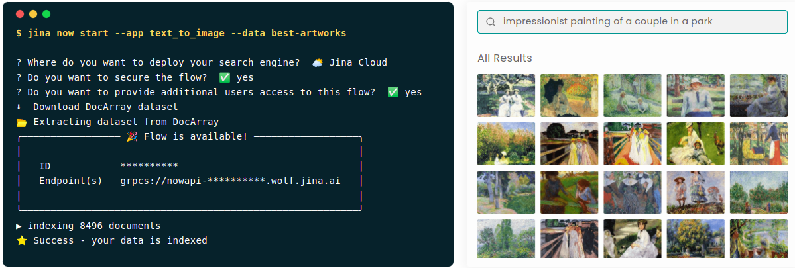Click the red close dot of terminal

pyautogui.click(x=20, y=14)
